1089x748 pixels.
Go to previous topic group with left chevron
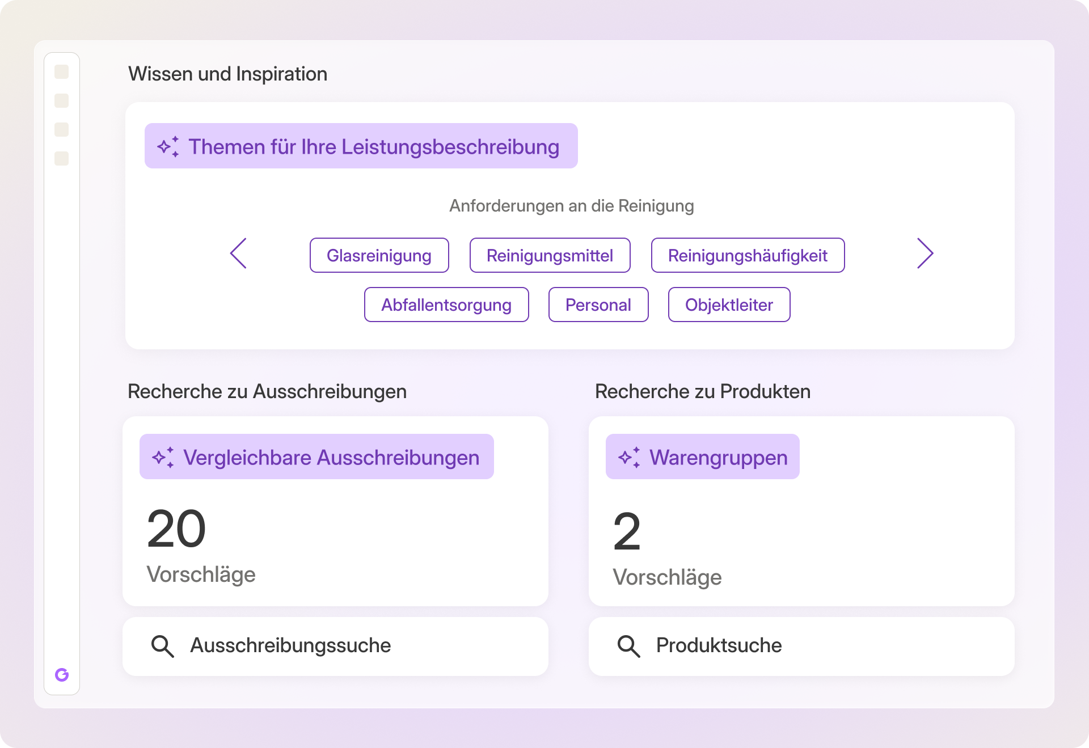pyautogui.click(x=238, y=253)
